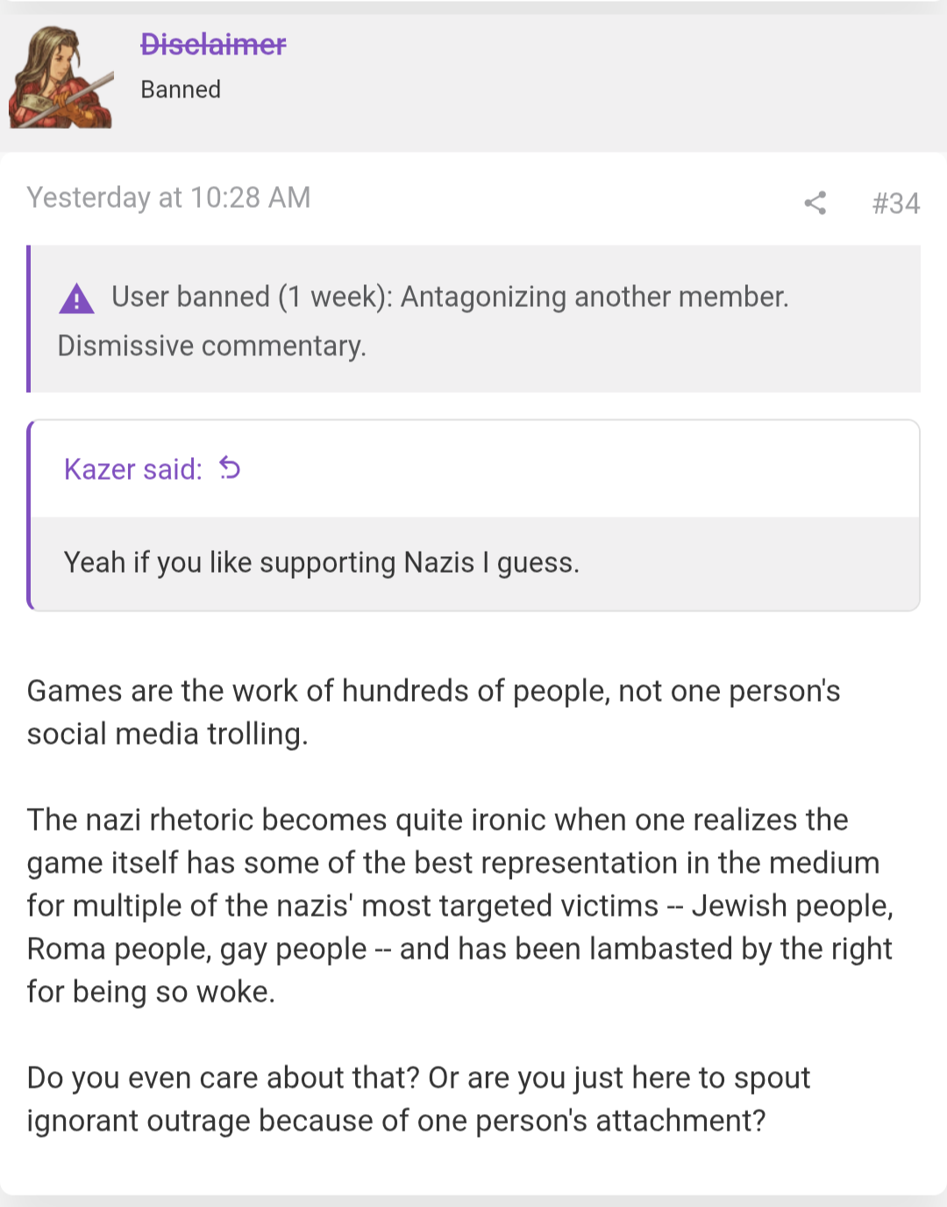Image resolution: width=947 pixels, height=1207 pixels.
Task: Click the quote header bar of Kazer's quote
Action: (475, 469)
